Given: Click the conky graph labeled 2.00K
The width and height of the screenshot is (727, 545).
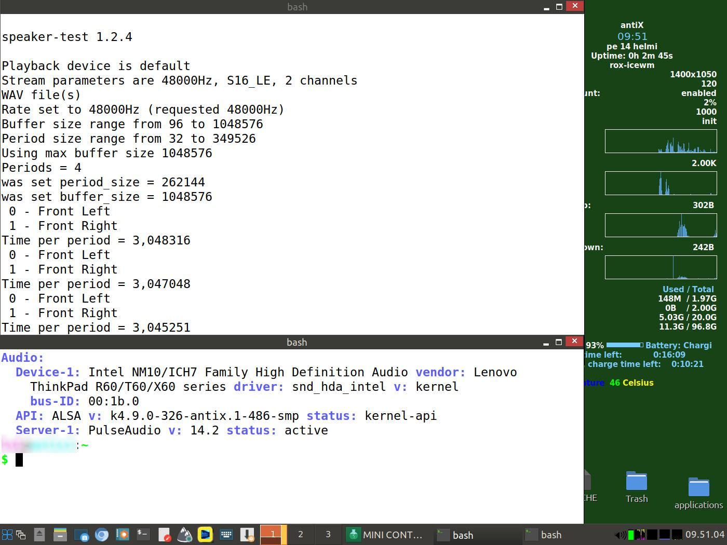Looking at the screenshot, I should click(x=661, y=184).
